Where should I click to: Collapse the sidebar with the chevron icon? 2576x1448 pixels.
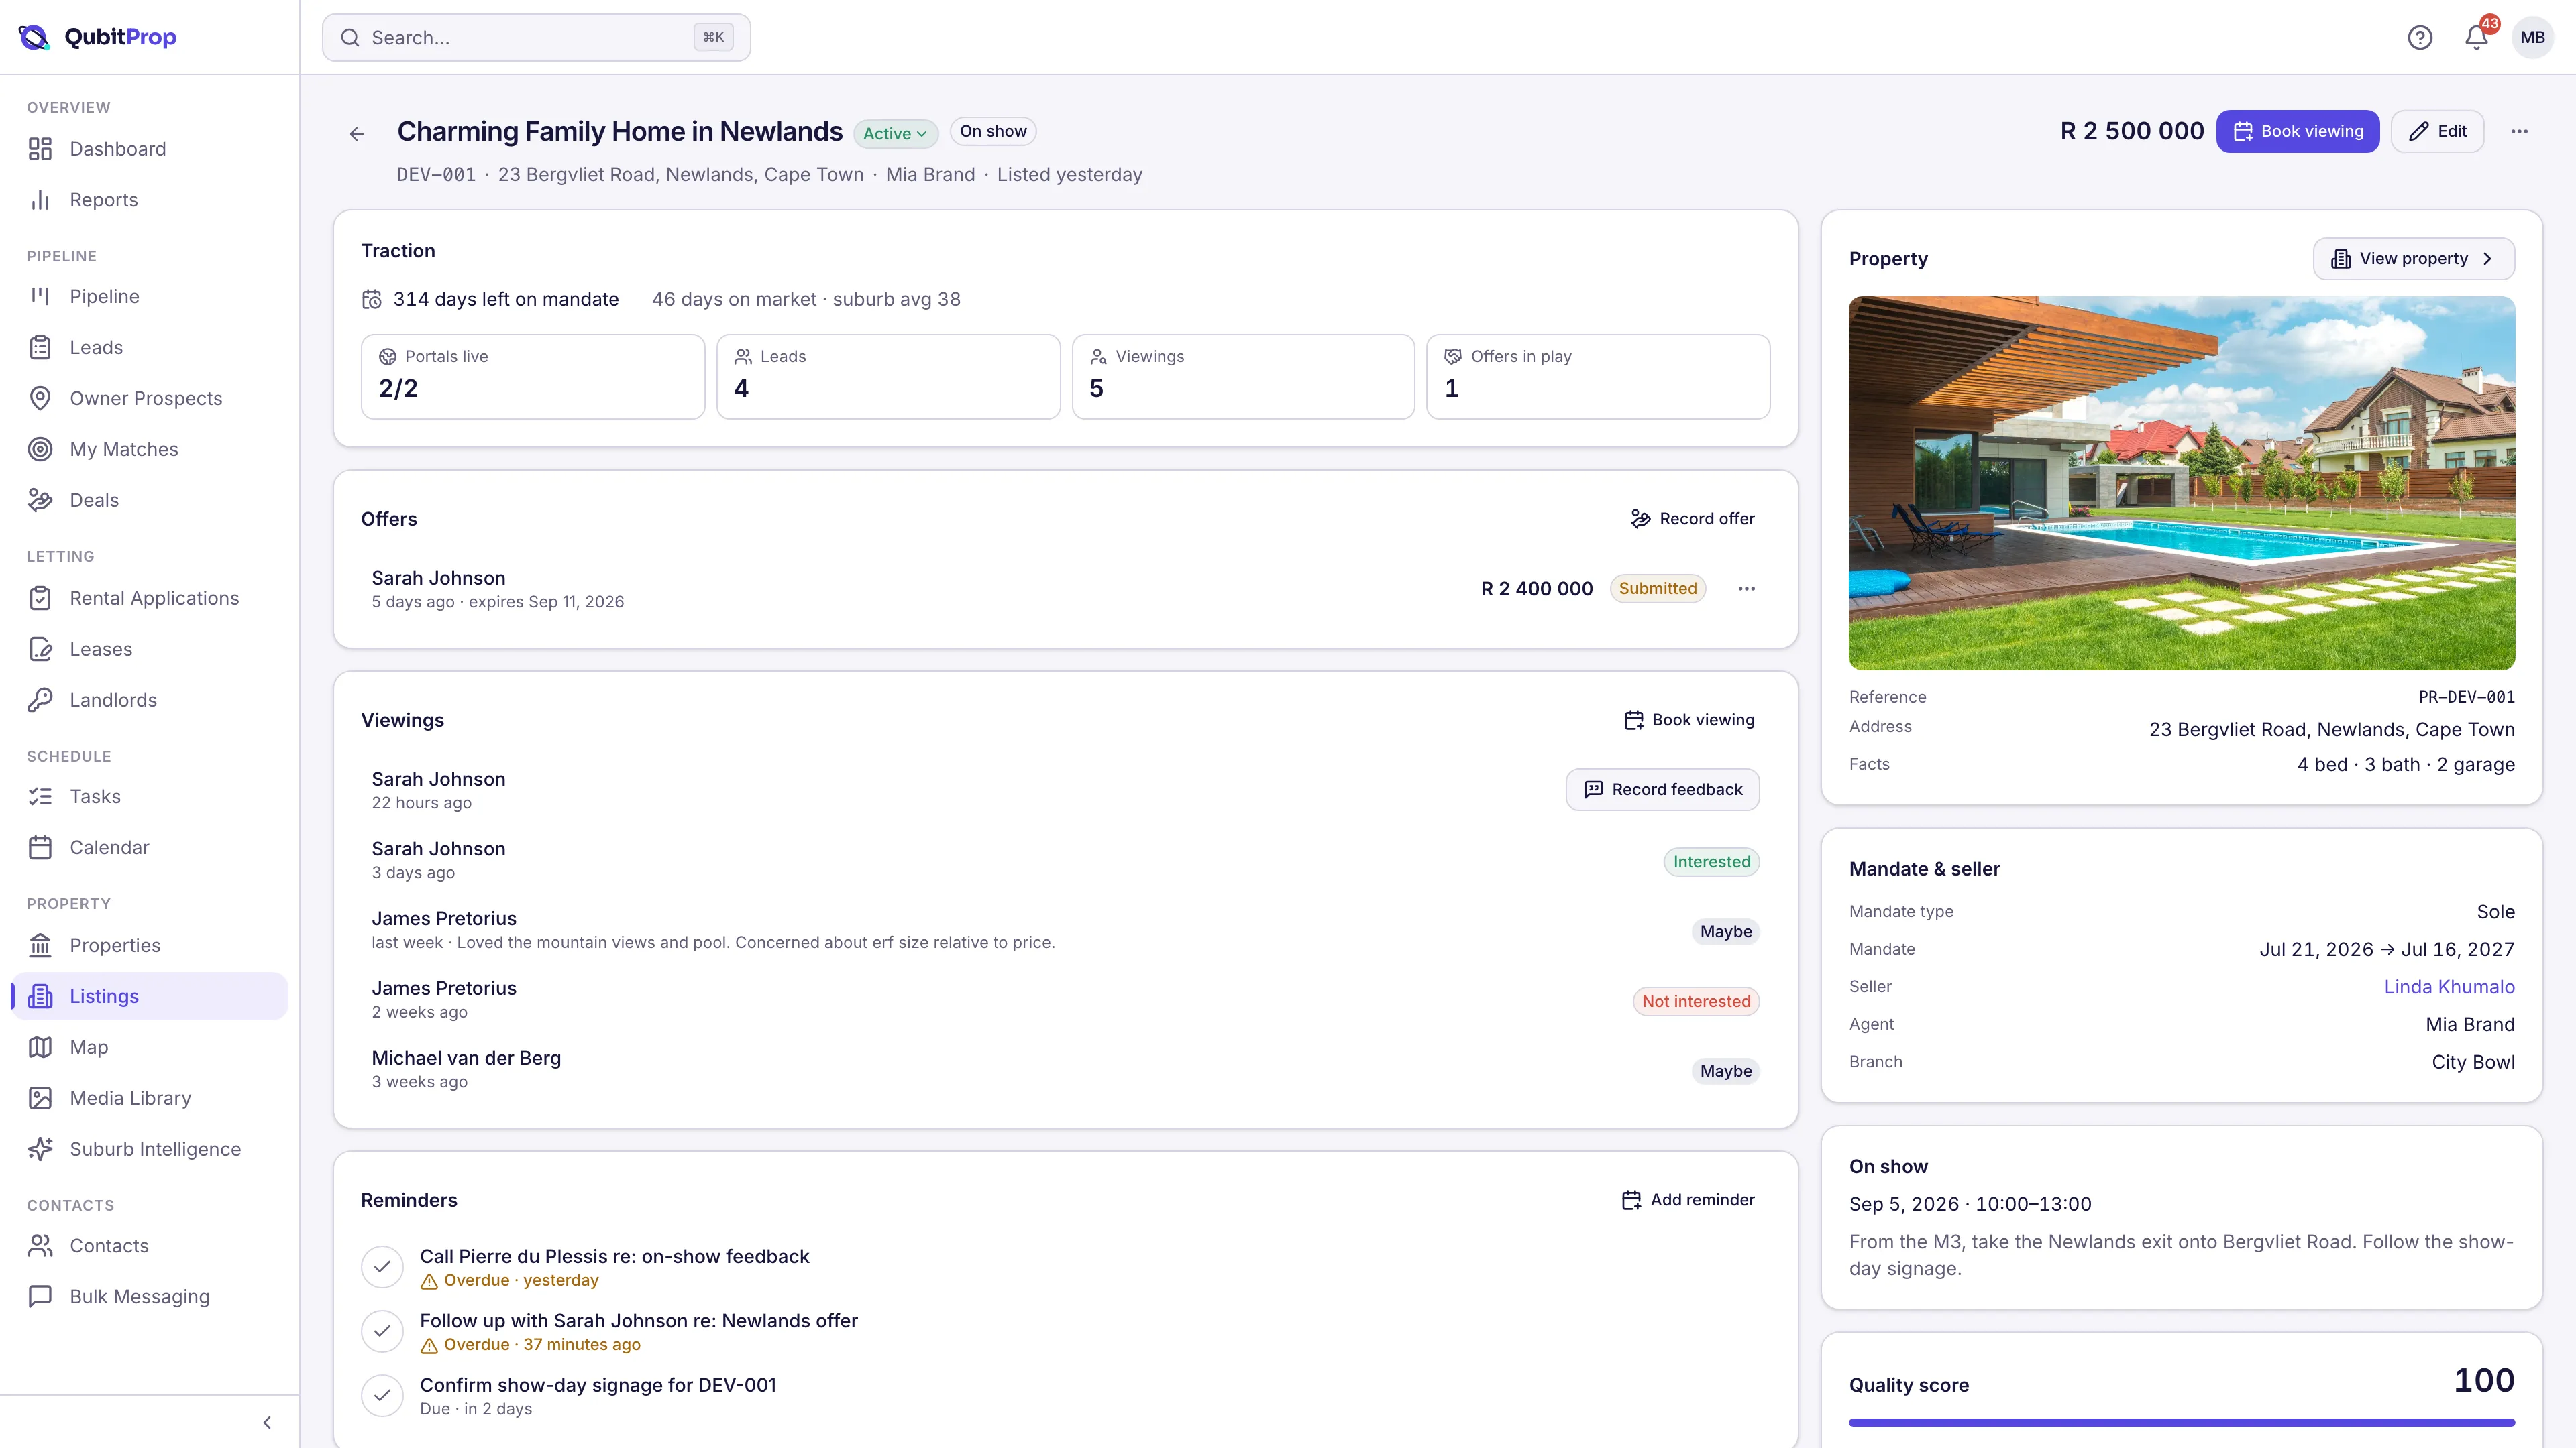click(267, 1422)
